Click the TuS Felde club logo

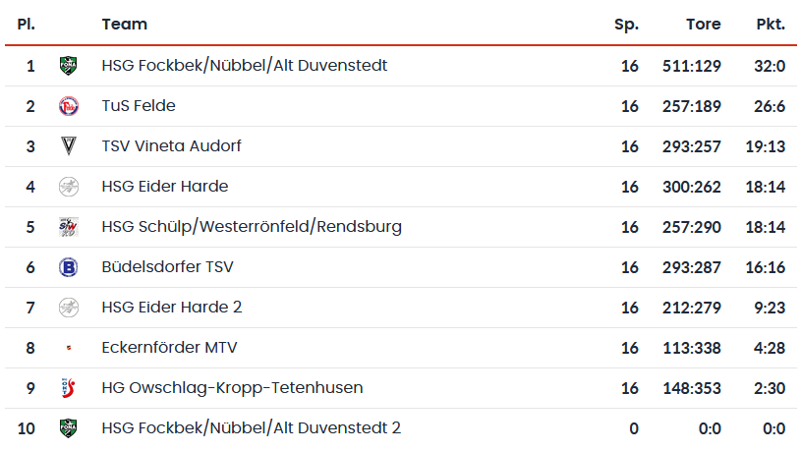[x=69, y=106]
